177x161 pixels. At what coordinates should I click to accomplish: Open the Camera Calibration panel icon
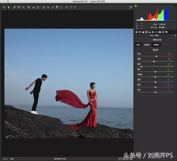point(160,32)
